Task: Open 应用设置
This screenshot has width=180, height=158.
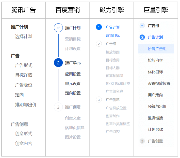Action: coord(73,74)
